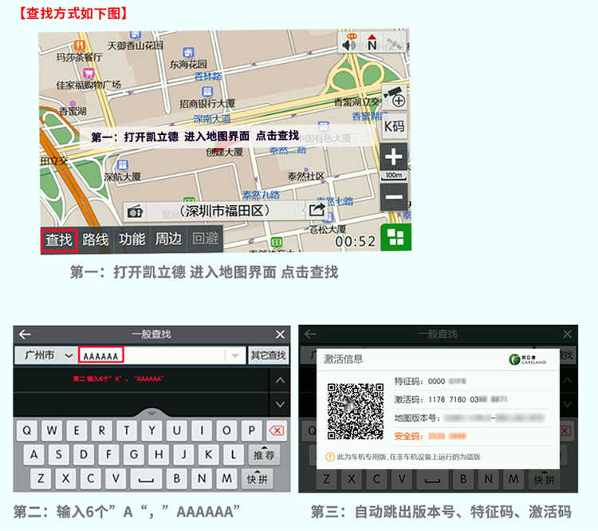The height and width of the screenshot is (531, 598).
Task: Tap the P key on keyboard
Action: pos(252,430)
